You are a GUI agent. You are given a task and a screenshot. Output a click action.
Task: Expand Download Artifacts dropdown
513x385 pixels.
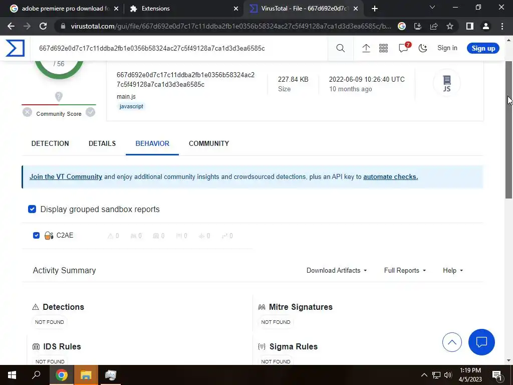tap(337, 270)
